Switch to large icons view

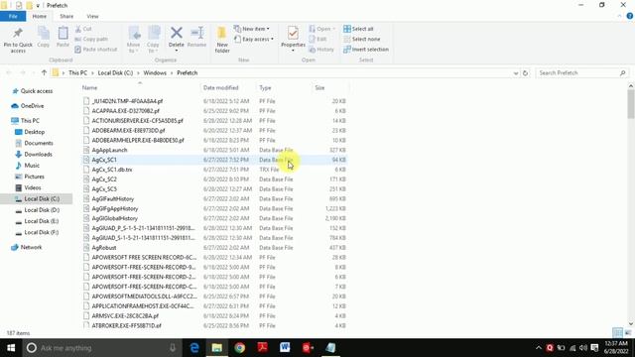pyautogui.click(x=628, y=333)
